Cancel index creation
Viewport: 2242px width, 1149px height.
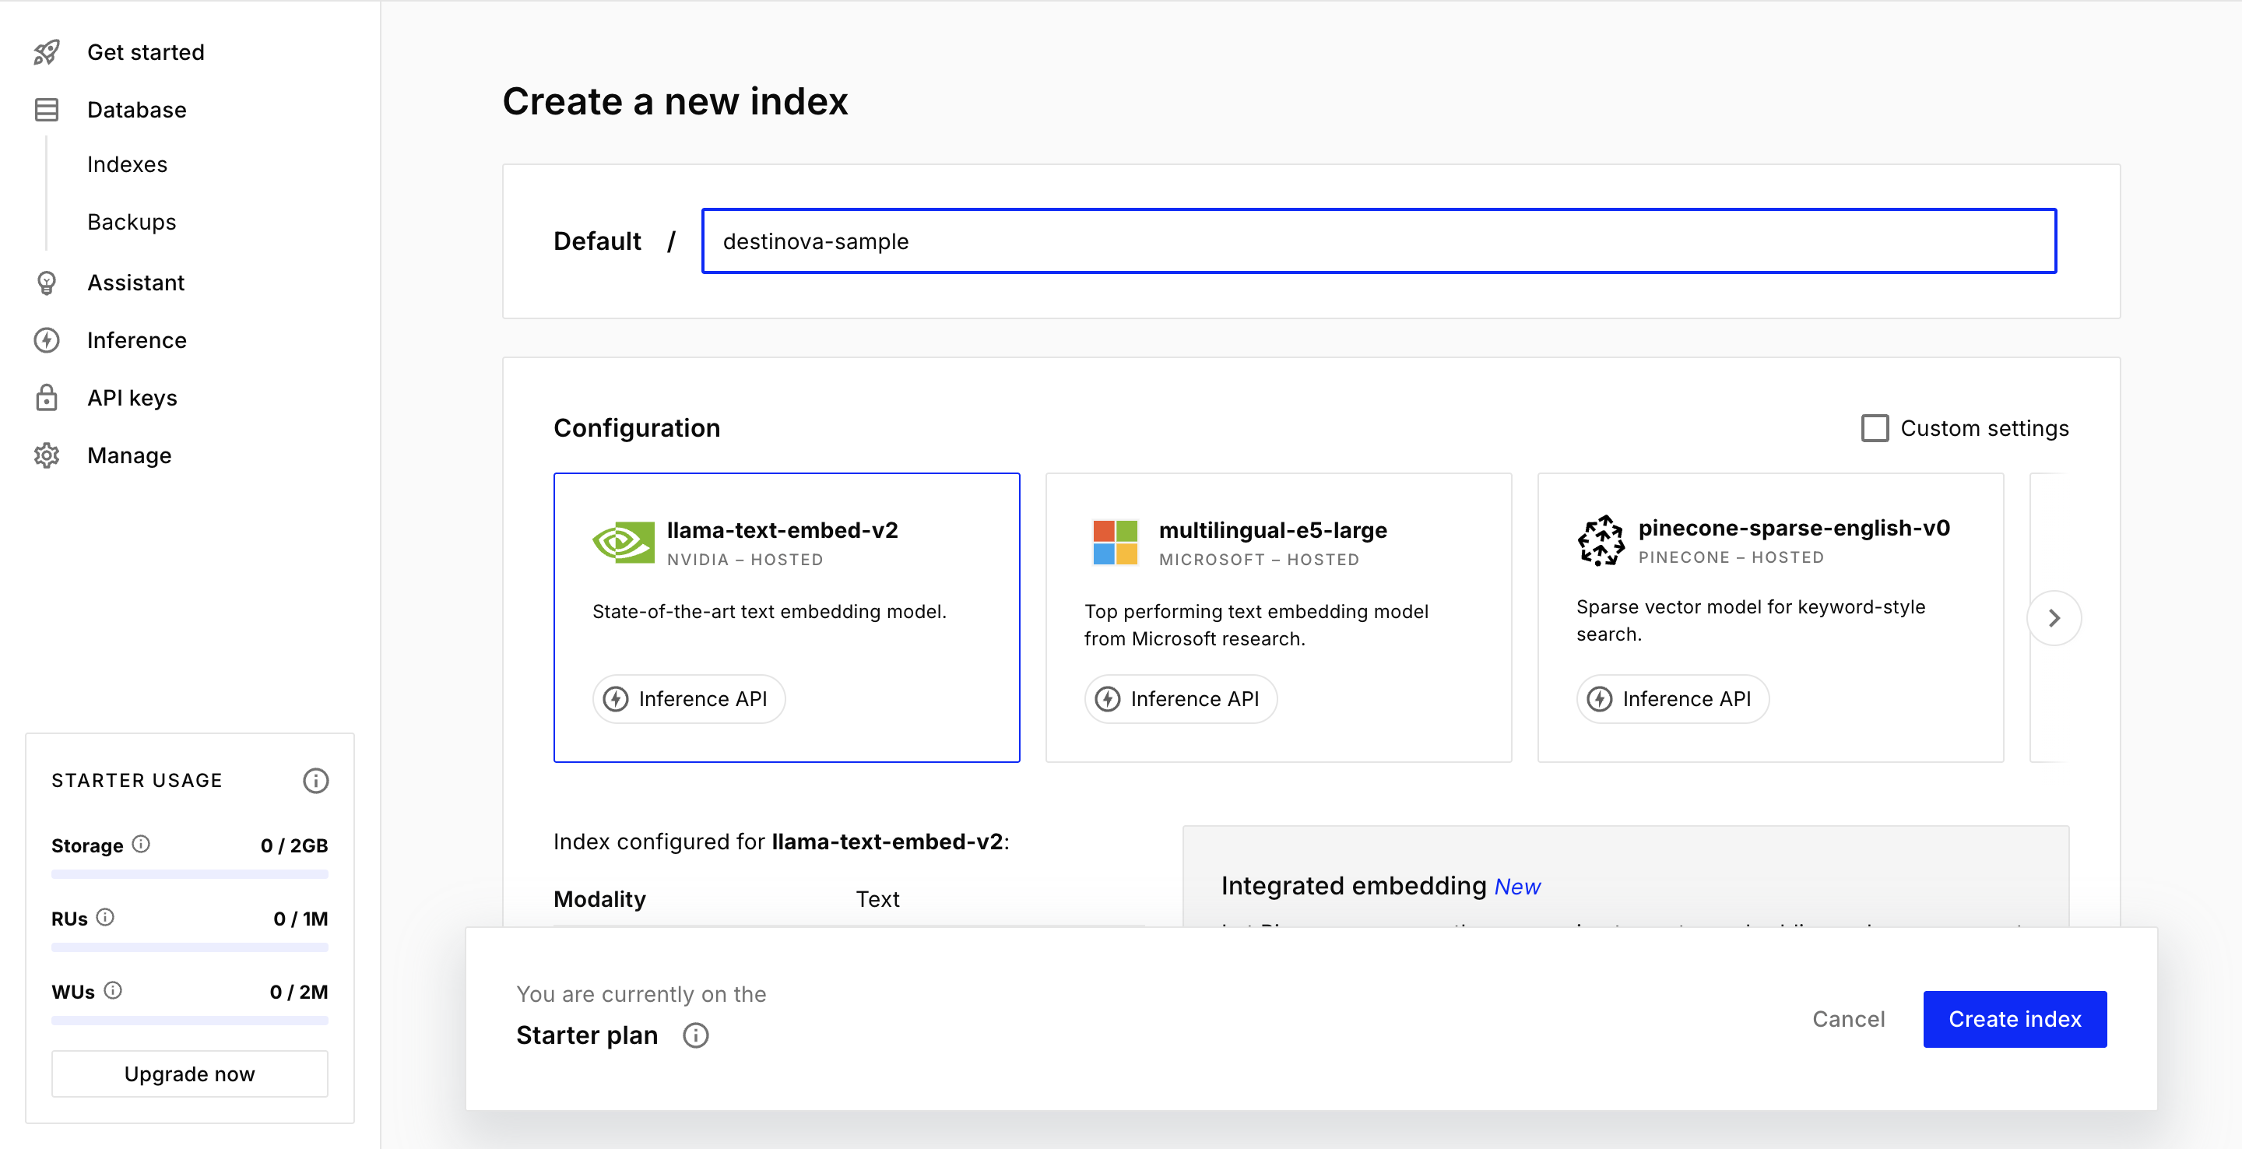[1849, 1019]
